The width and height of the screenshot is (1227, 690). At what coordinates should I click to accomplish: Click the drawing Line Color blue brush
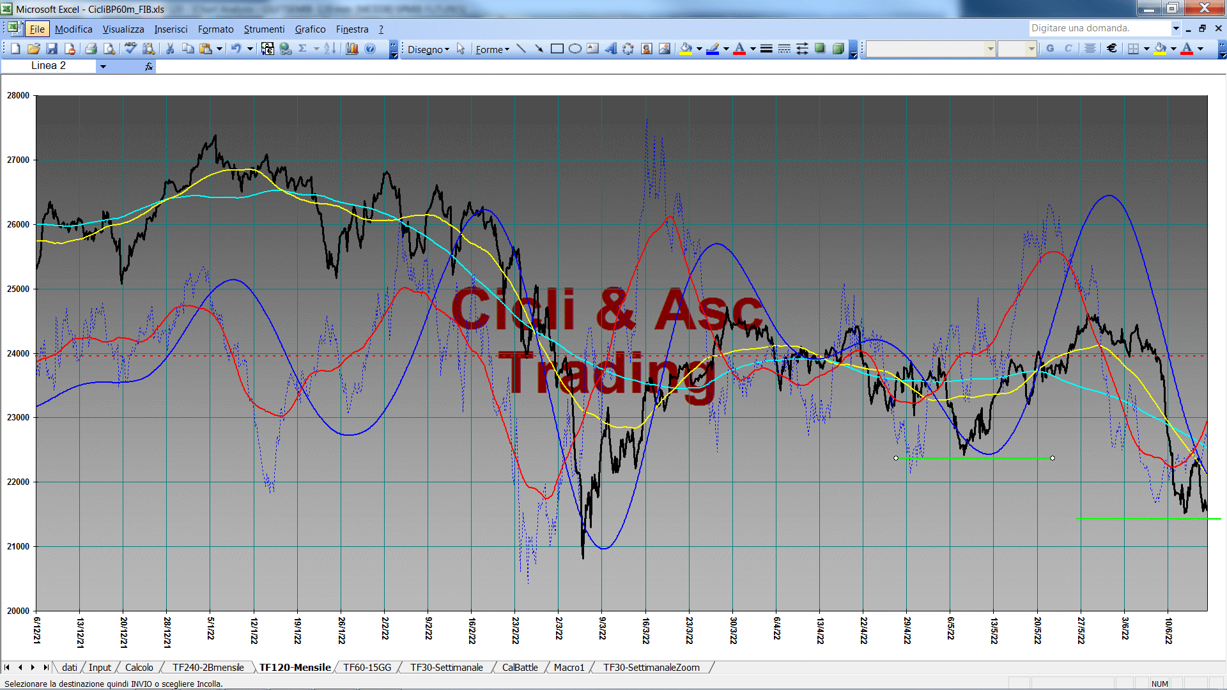713,49
